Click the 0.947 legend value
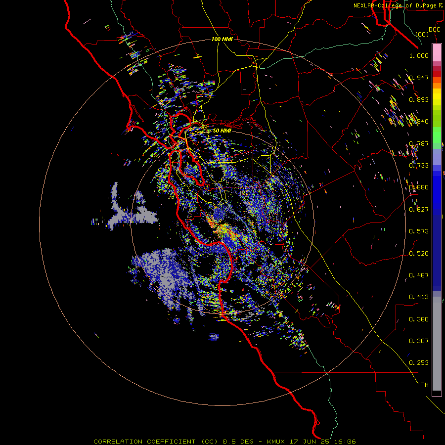445x445 pixels. tap(419, 78)
